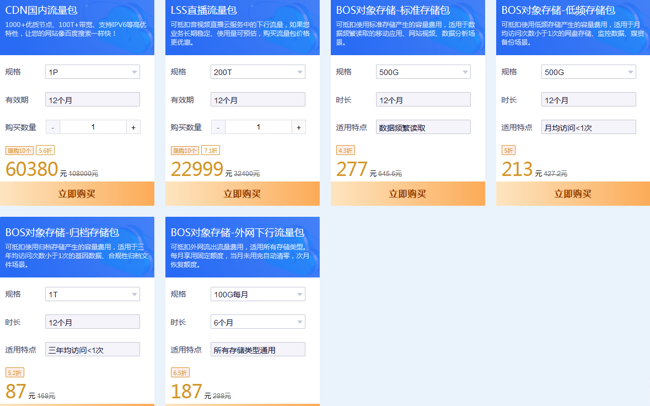Decrease LSS 直播流量包 purchase quantity

coord(218,127)
